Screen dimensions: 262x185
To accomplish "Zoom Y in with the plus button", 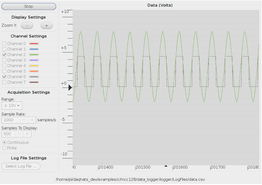I will pyautogui.click(x=46, y=26).
